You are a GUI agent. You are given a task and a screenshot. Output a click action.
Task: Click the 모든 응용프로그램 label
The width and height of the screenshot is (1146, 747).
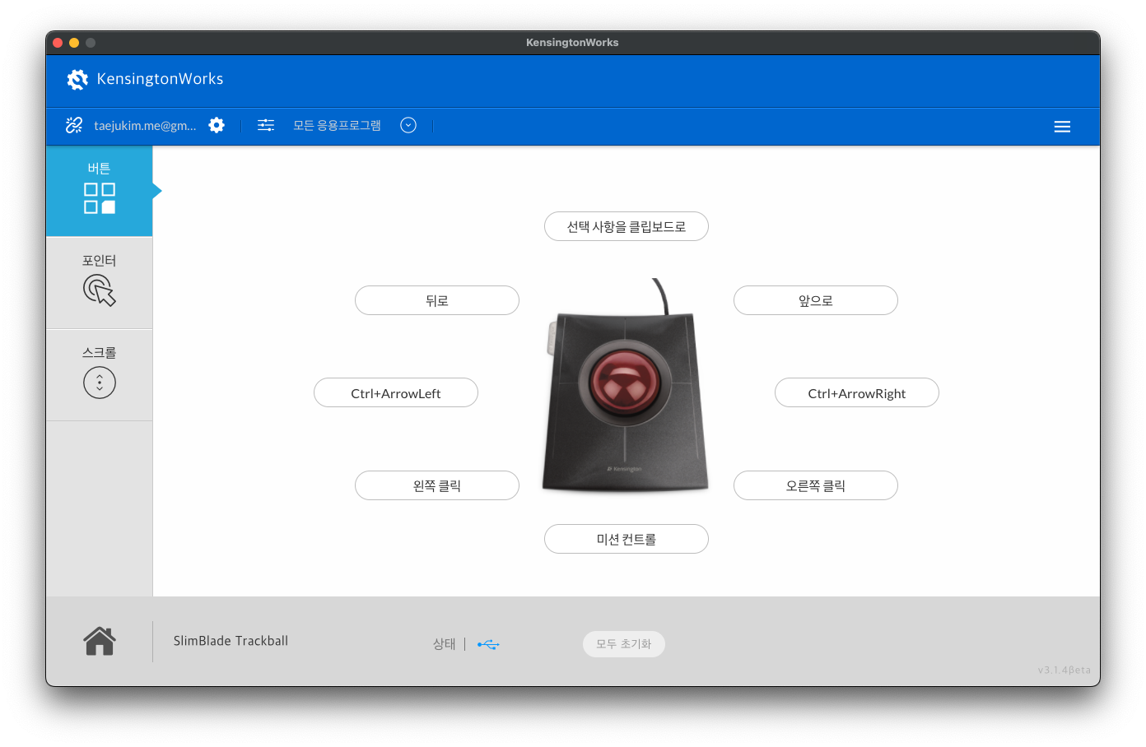337,125
